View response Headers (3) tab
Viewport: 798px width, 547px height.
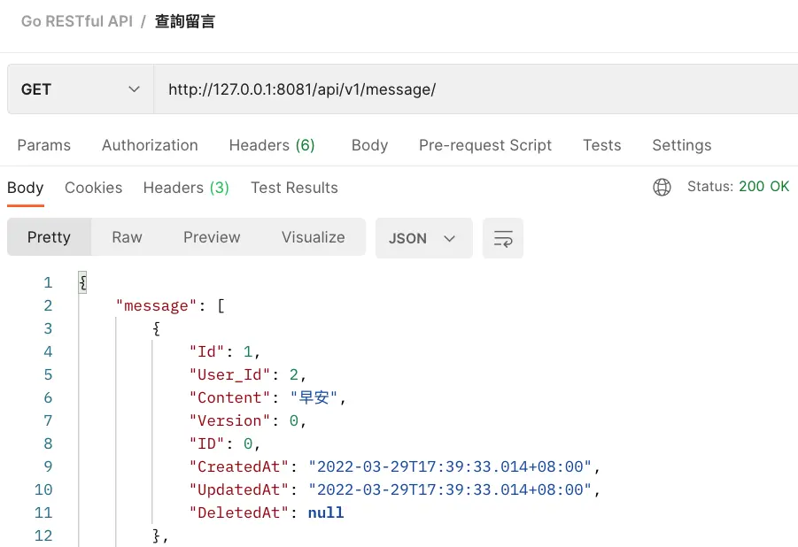186,188
